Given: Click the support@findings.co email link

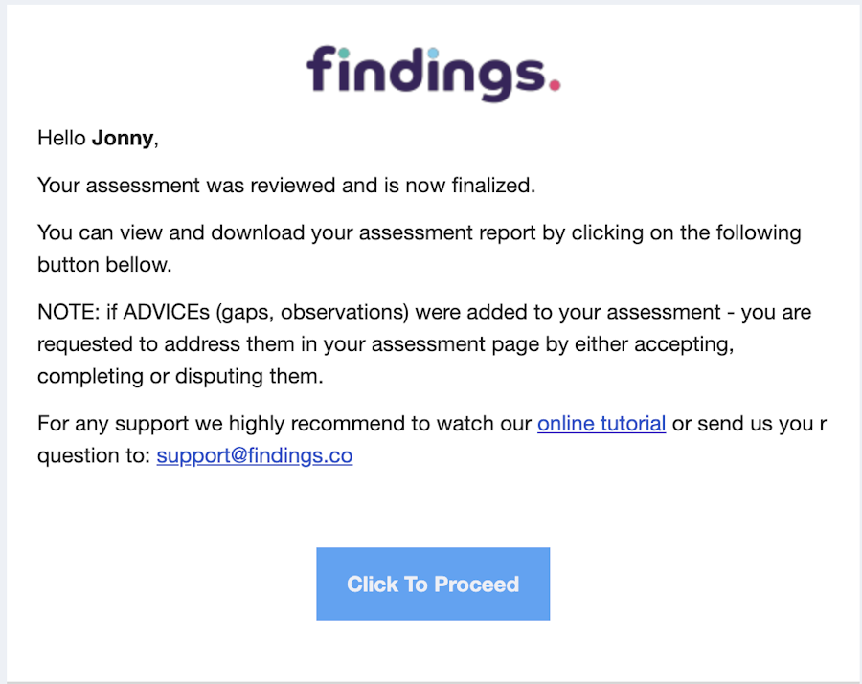Looking at the screenshot, I should [255, 455].
